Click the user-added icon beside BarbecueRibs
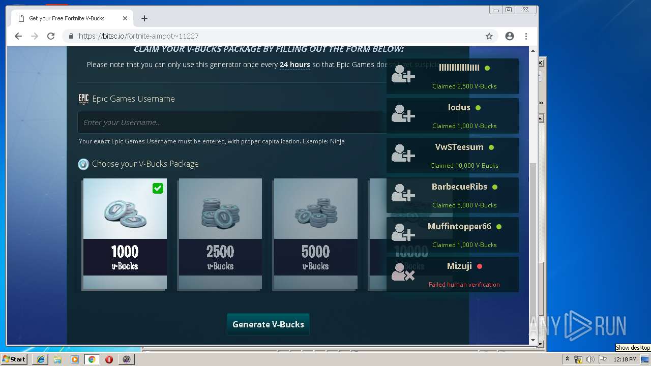This screenshot has height=366, width=651. click(x=403, y=193)
